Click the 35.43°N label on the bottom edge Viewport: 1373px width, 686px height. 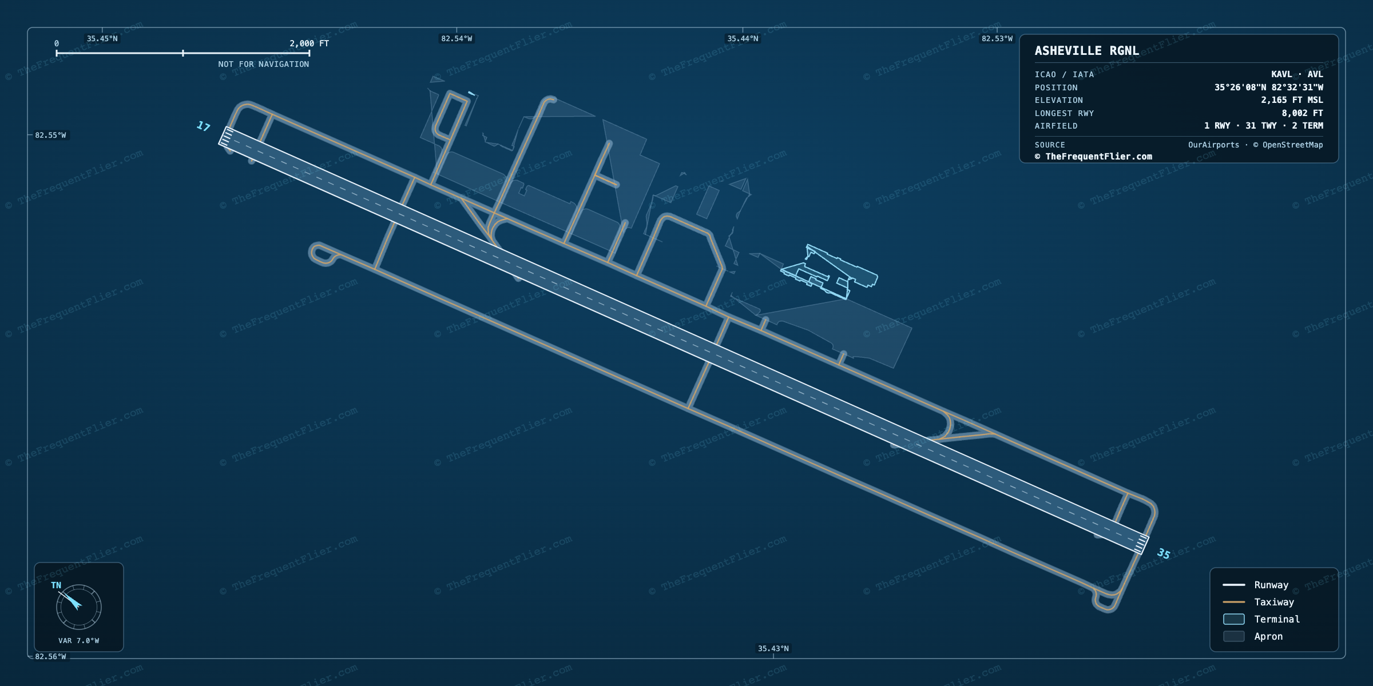coord(773,648)
